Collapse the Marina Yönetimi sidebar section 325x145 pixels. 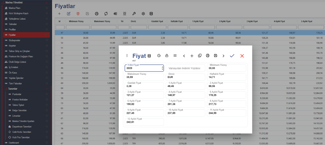[47, 3]
